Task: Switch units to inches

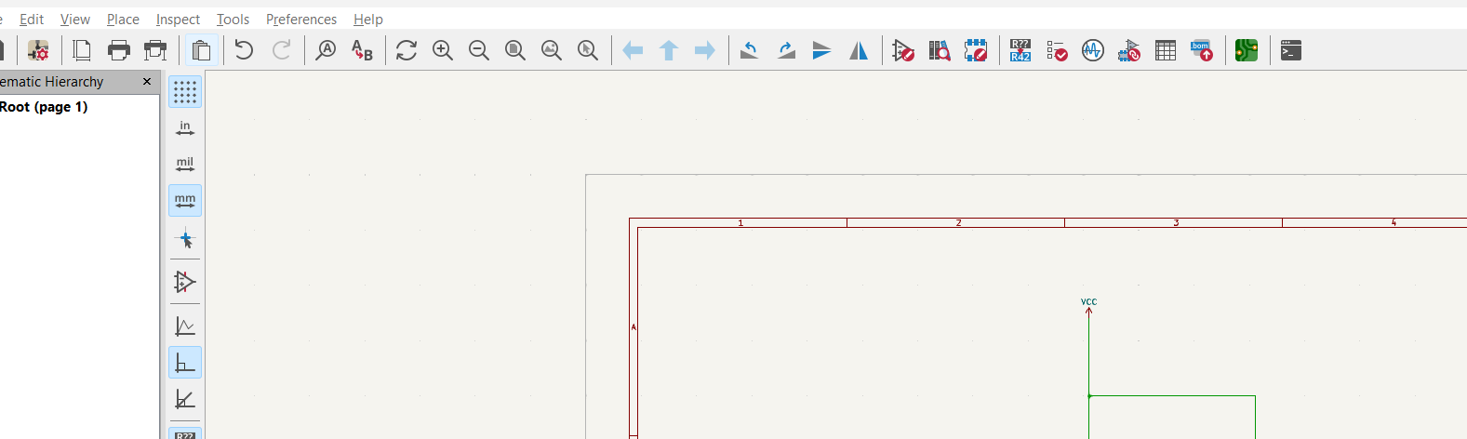Action: pos(185,128)
